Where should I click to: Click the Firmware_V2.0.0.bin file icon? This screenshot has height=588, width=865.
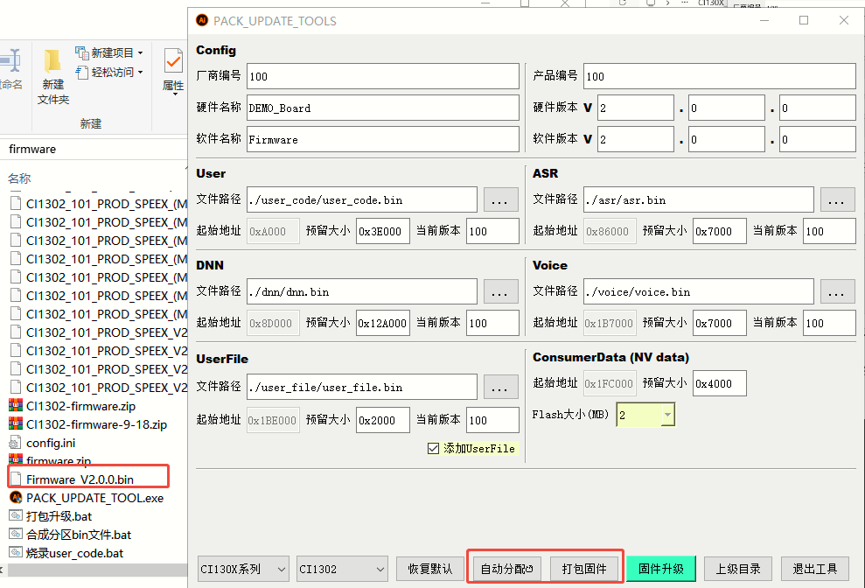(x=16, y=479)
